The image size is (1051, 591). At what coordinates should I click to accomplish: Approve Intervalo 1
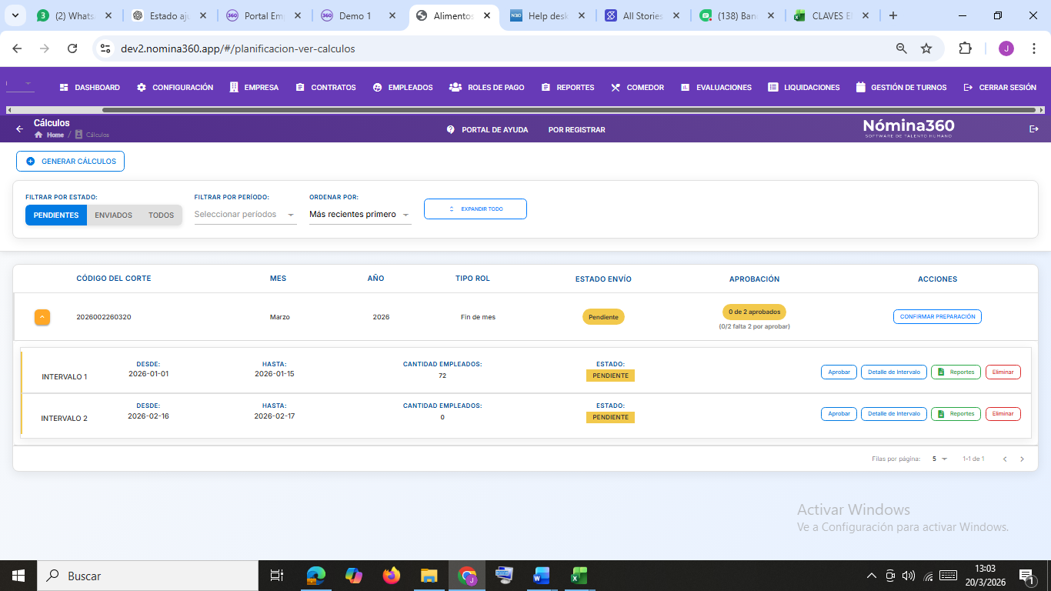(x=839, y=372)
